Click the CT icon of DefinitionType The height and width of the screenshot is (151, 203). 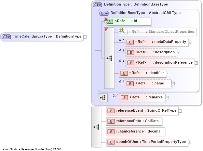98,5
